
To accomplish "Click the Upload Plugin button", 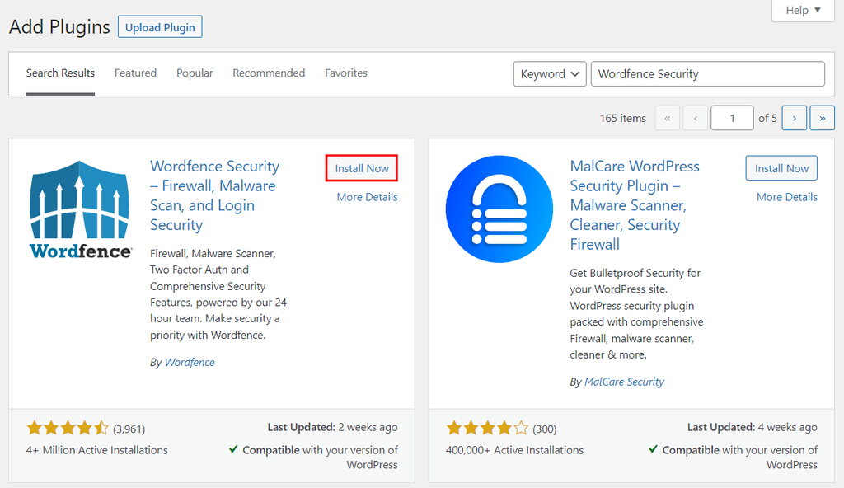I will click(160, 27).
